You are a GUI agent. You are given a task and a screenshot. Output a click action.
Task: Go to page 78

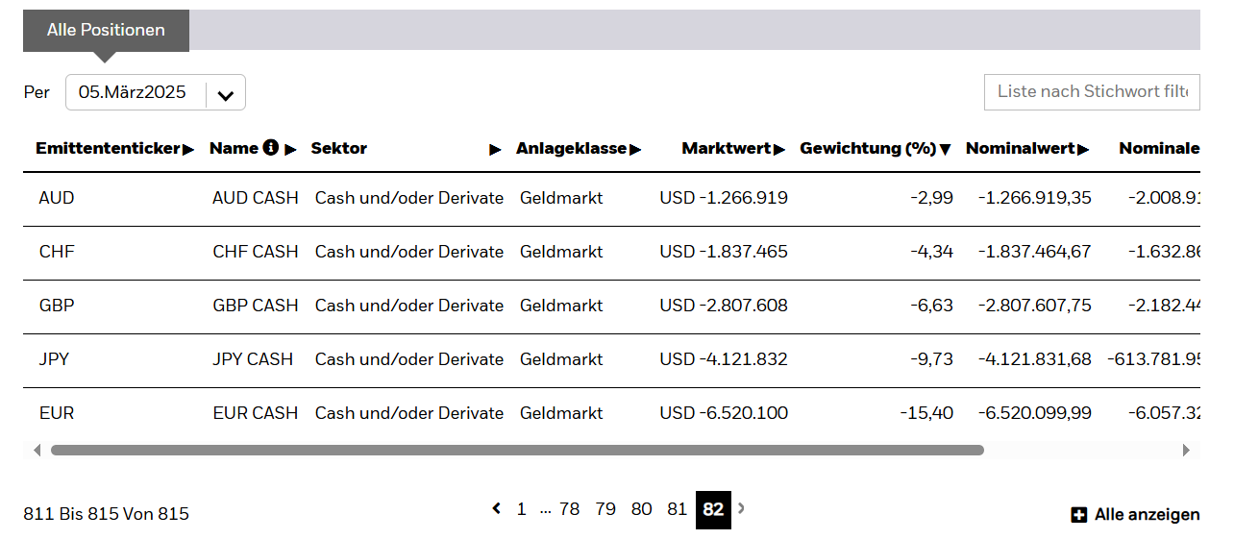570,509
